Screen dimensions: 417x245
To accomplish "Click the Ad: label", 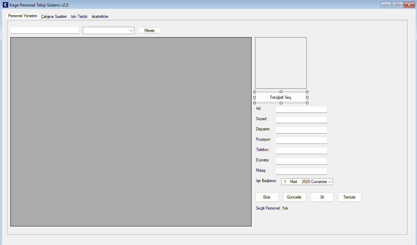I will (x=259, y=108).
